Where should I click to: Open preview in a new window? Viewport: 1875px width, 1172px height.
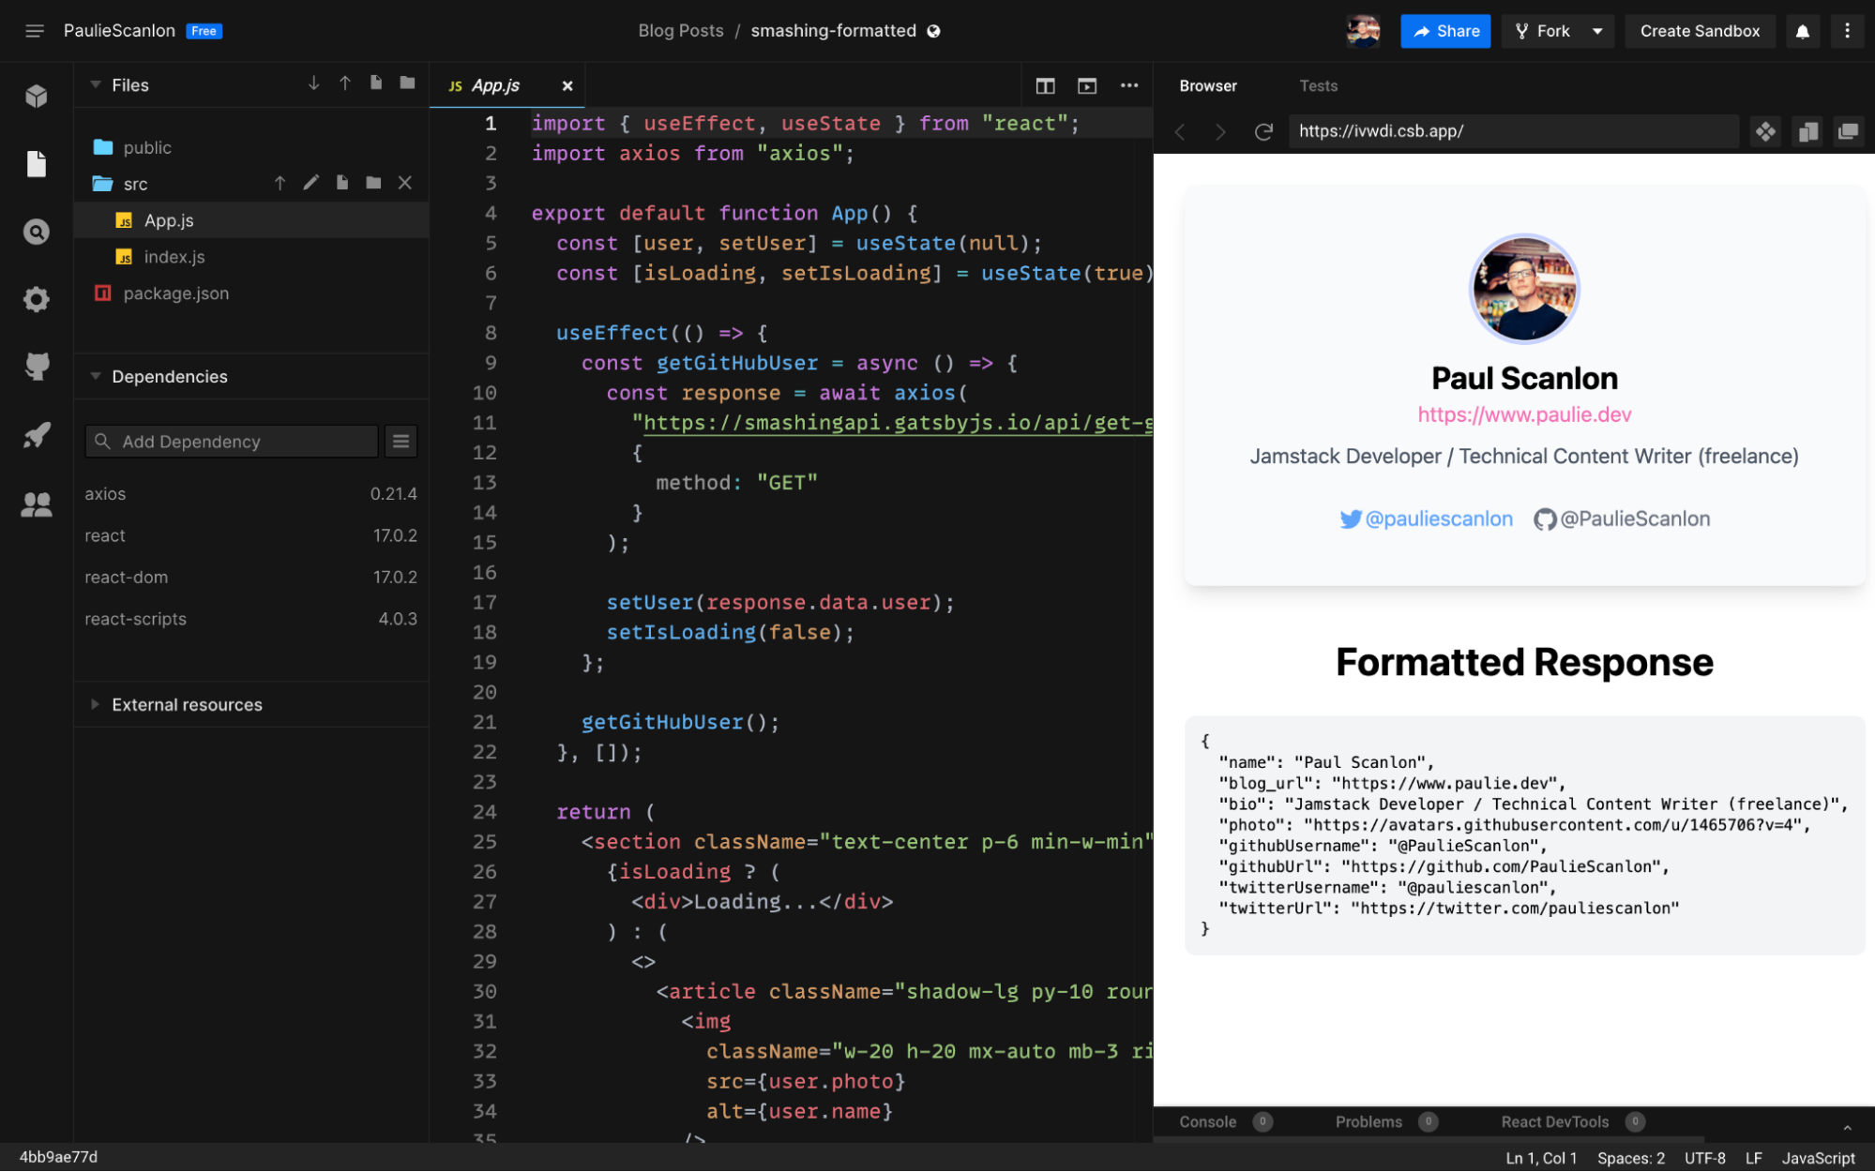(1849, 131)
